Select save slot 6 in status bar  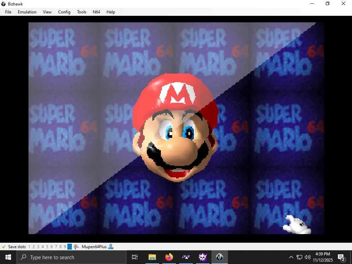pos(52,247)
